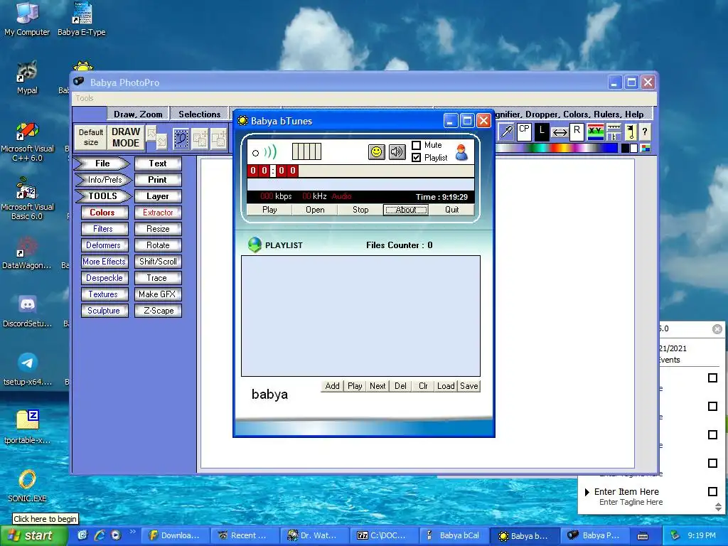
Task: Load a saved playlist
Action: (446, 386)
